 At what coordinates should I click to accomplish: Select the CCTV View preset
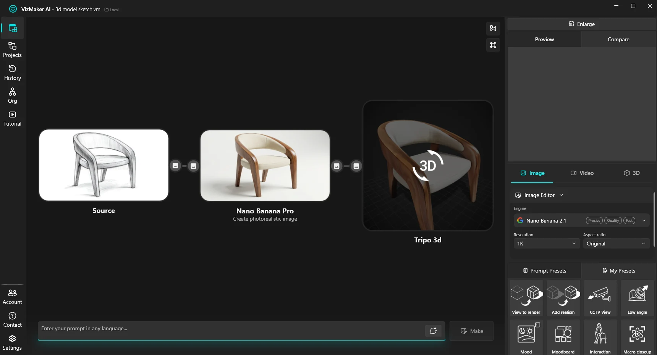pyautogui.click(x=600, y=298)
